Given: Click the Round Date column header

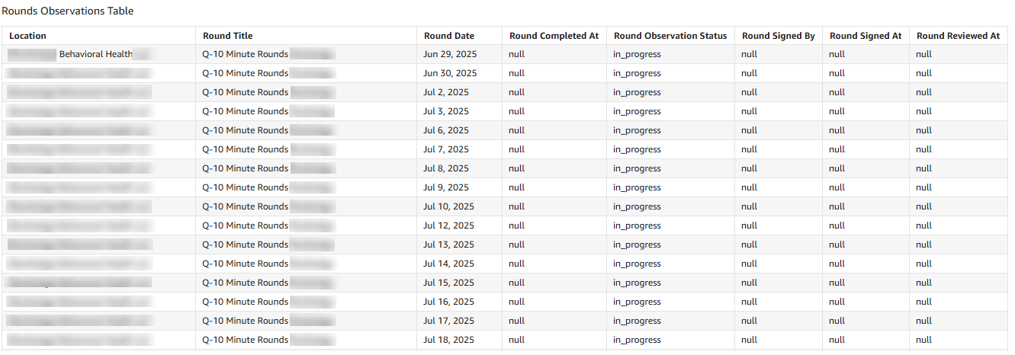Looking at the screenshot, I should (449, 36).
